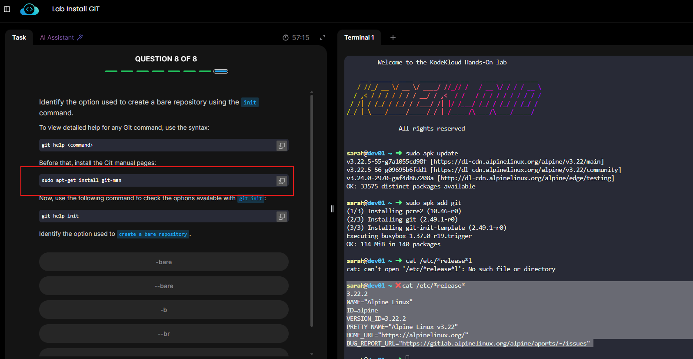Click the timer clock icon

click(286, 37)
